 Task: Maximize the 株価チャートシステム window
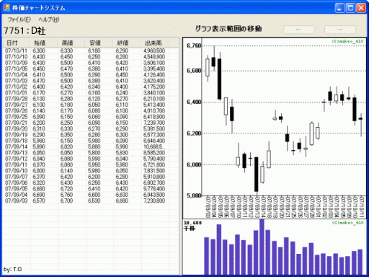(x=350, y=8)
